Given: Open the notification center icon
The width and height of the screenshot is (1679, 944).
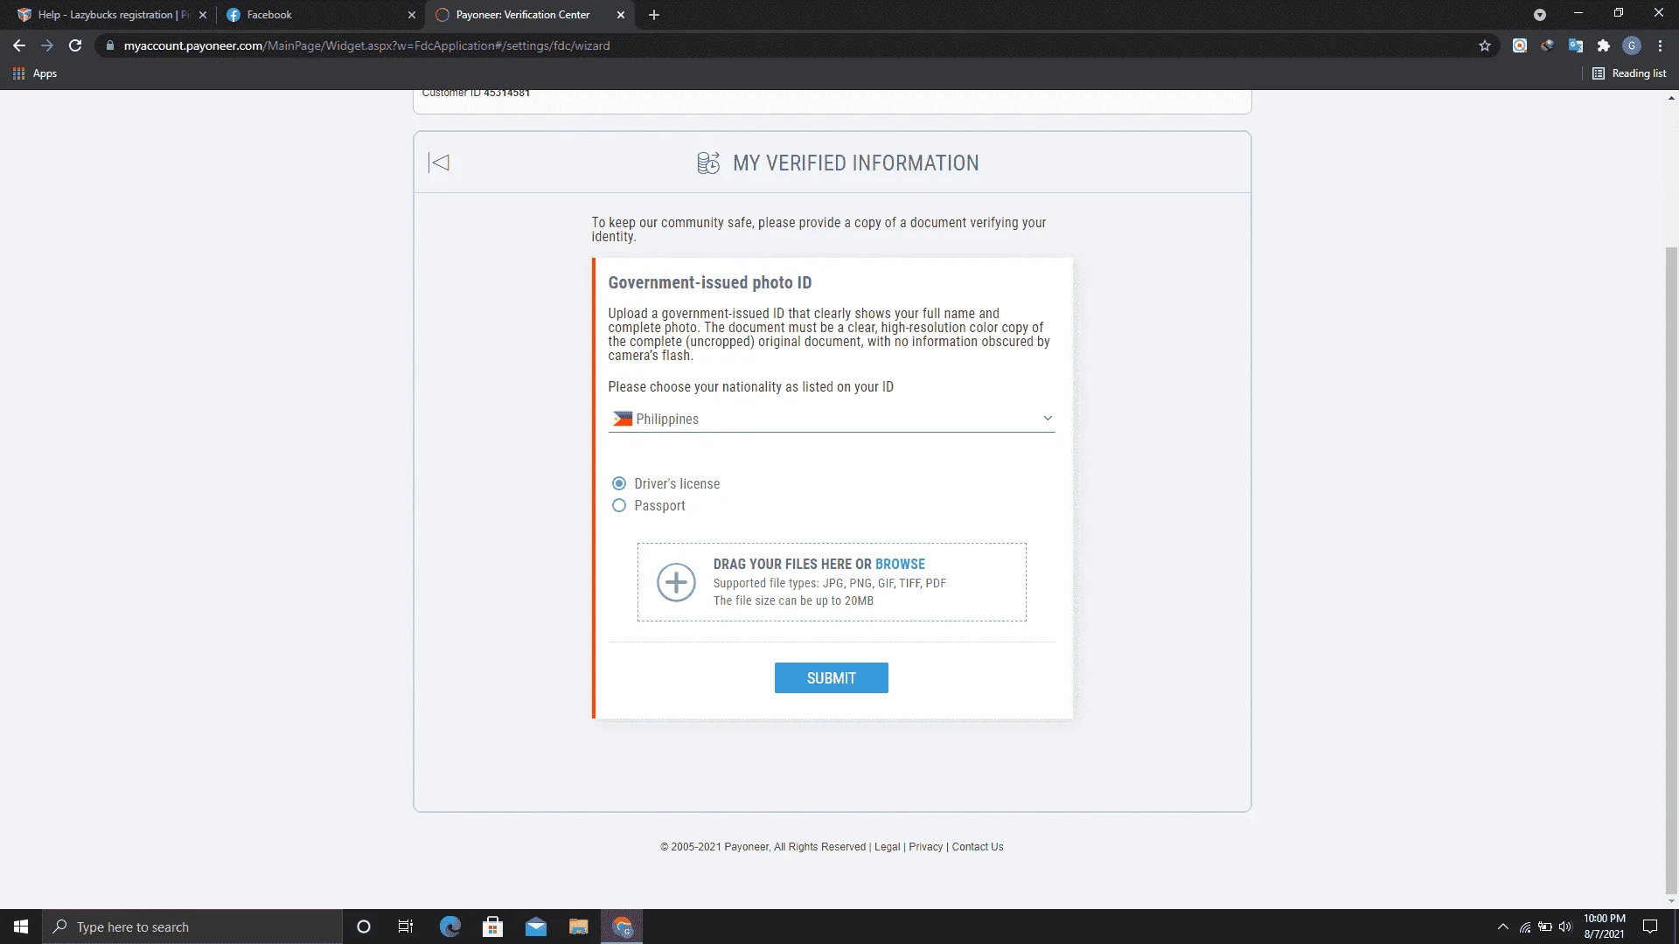Looking at the screenshot, I should tap(1650, 927).
